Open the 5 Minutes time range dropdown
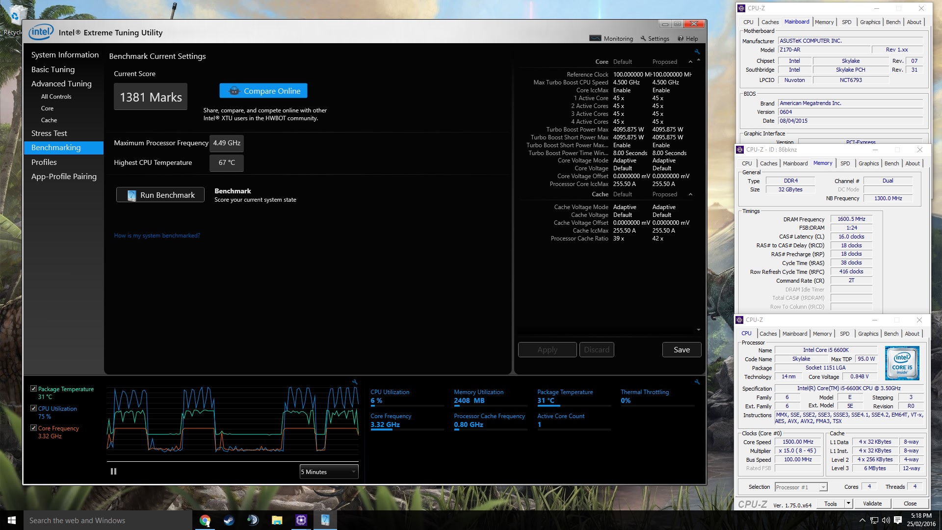 329,472
